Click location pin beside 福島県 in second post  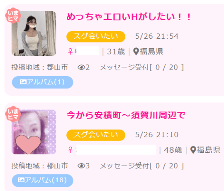193,150
